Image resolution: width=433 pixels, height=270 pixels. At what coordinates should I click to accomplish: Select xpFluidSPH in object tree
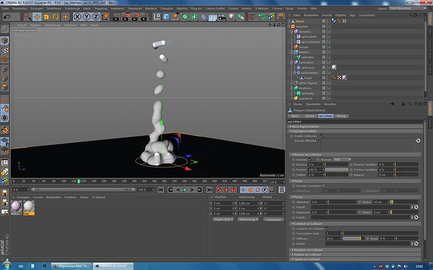[309, 37]
